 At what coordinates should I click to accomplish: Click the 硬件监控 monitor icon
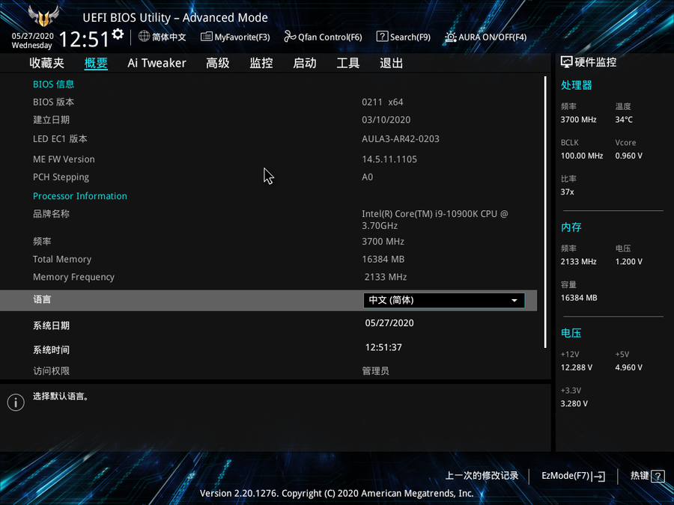[567, 63]
